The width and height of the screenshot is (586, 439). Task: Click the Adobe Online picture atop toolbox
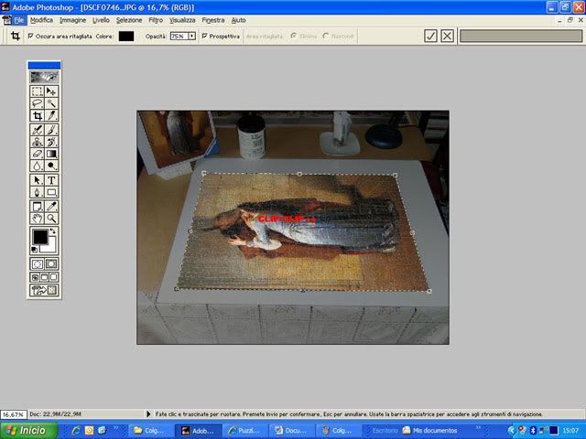[44, 77]
